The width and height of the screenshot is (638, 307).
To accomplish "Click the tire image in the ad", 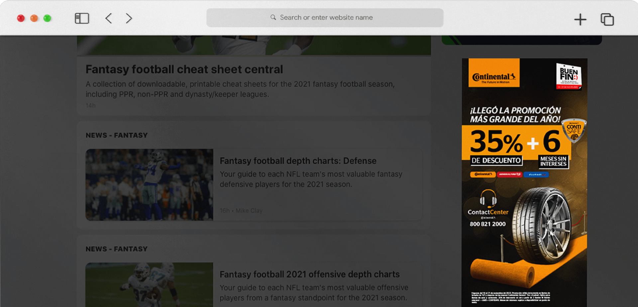I will (x=542, y=226).
